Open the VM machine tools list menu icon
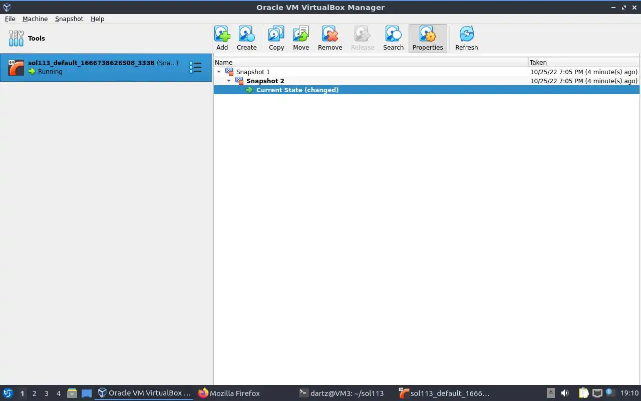Image resolution: width=641 pixels, height=401 pixels. click(195, 67)
